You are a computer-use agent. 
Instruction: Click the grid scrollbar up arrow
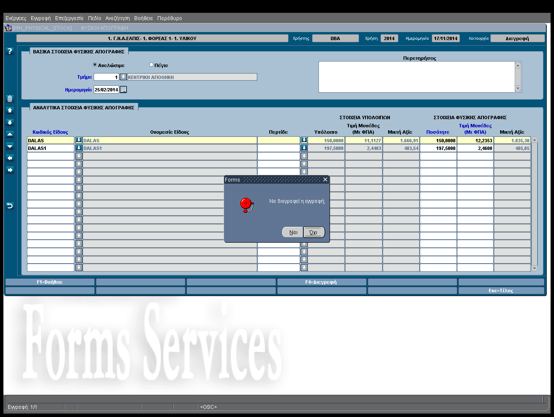[x=534, y=140]
